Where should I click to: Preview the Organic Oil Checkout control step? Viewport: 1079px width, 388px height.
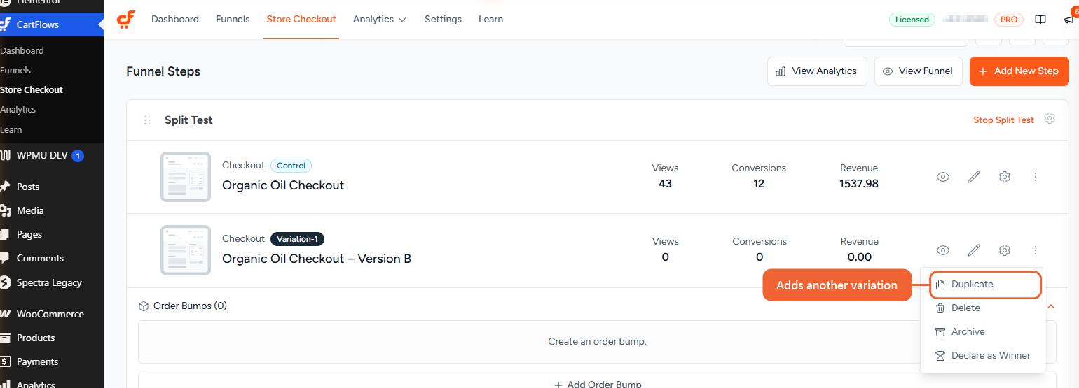(x=943, y=177)
